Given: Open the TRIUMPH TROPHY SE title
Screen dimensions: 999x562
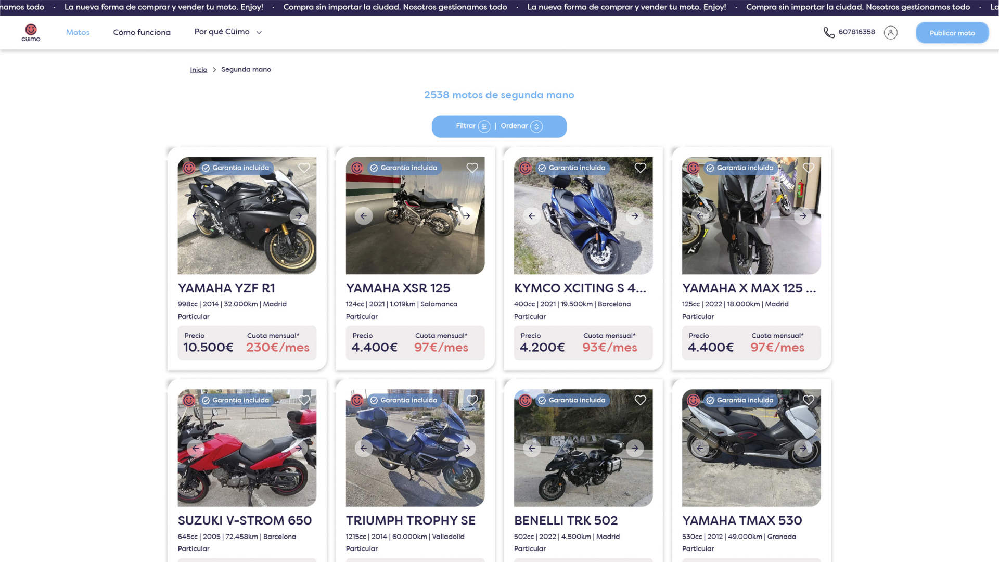Looking at the screenshot, I should (411, 521).
